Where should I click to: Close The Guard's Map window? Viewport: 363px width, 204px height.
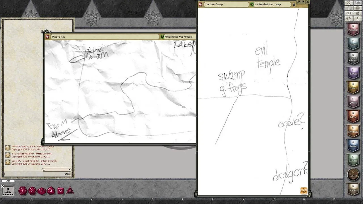click(307, 2)
